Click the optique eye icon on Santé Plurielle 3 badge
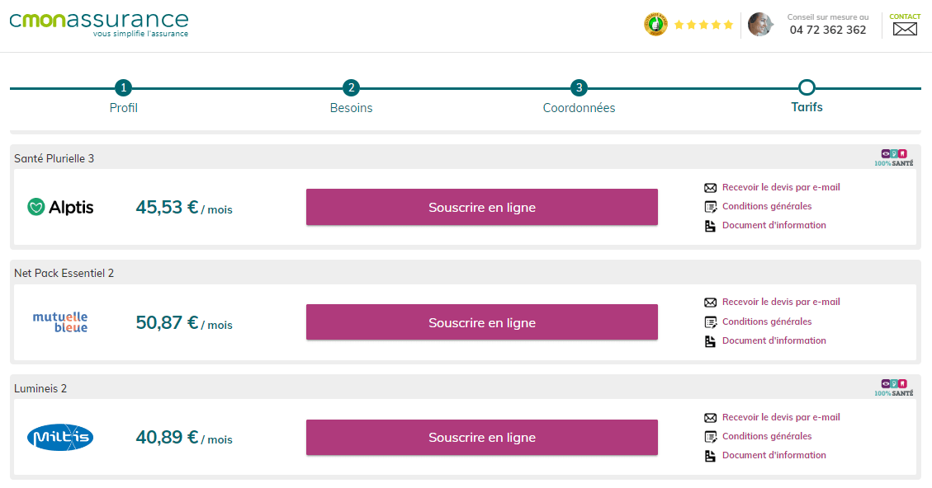 click(x=885, y=153)
